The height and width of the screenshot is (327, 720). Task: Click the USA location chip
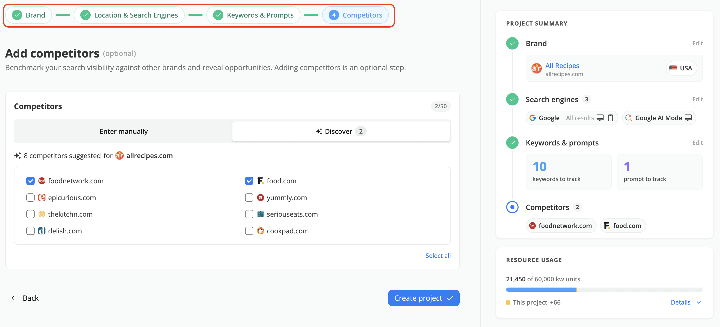click(681, 68)
